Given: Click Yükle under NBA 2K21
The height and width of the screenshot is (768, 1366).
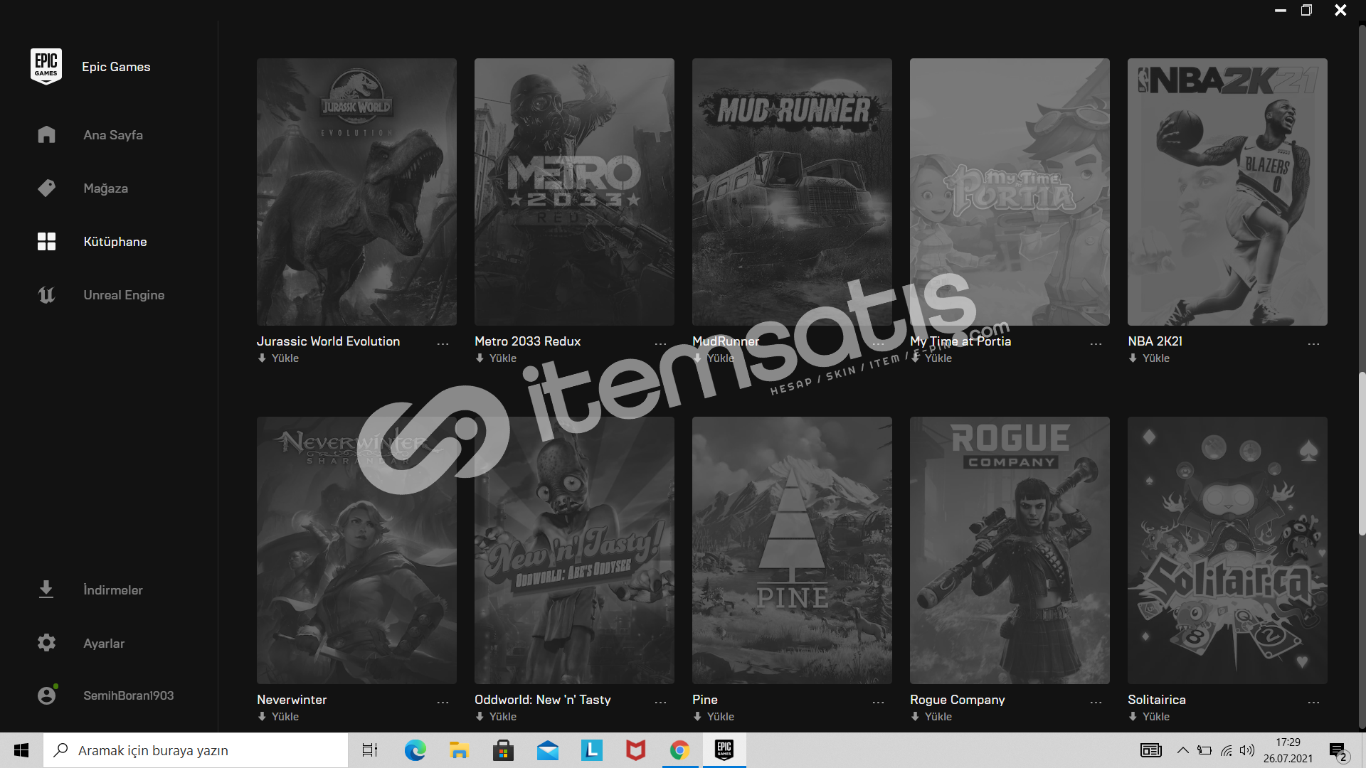Looking at the screenshot, I should 1149,358.
